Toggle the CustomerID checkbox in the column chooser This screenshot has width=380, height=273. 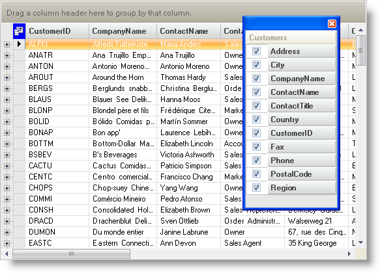[256, 133]
